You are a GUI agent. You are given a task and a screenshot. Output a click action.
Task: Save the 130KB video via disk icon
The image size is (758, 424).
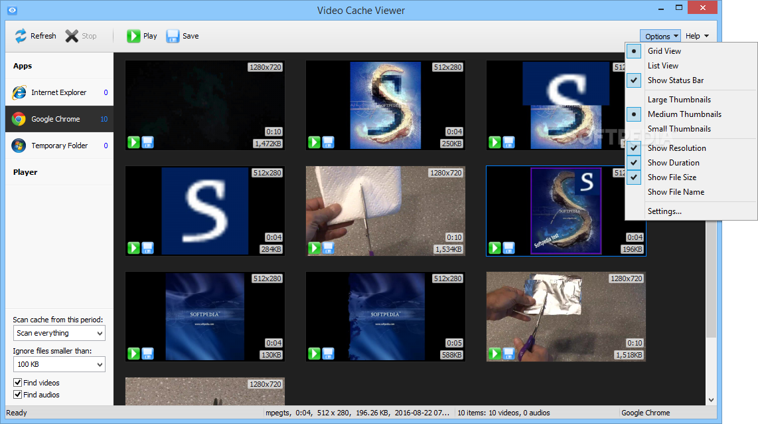[x=148, y=354]
